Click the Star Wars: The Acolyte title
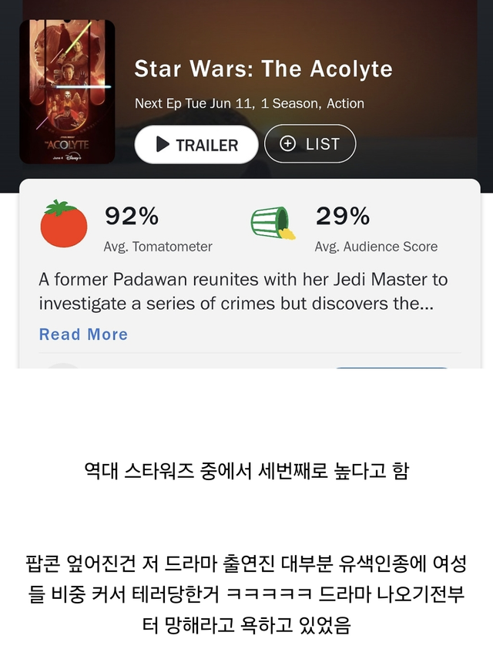Viewport: 493px width, 659px height. (263, 69)
